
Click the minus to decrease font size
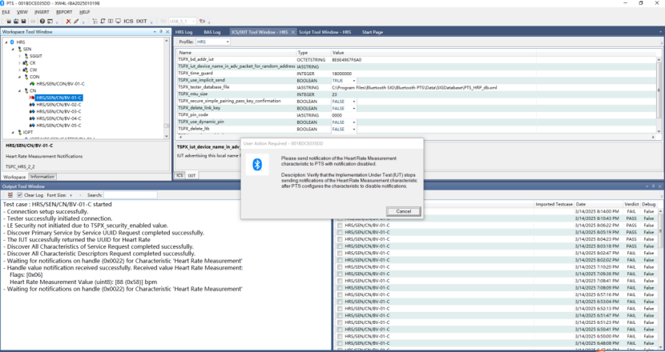80,195
